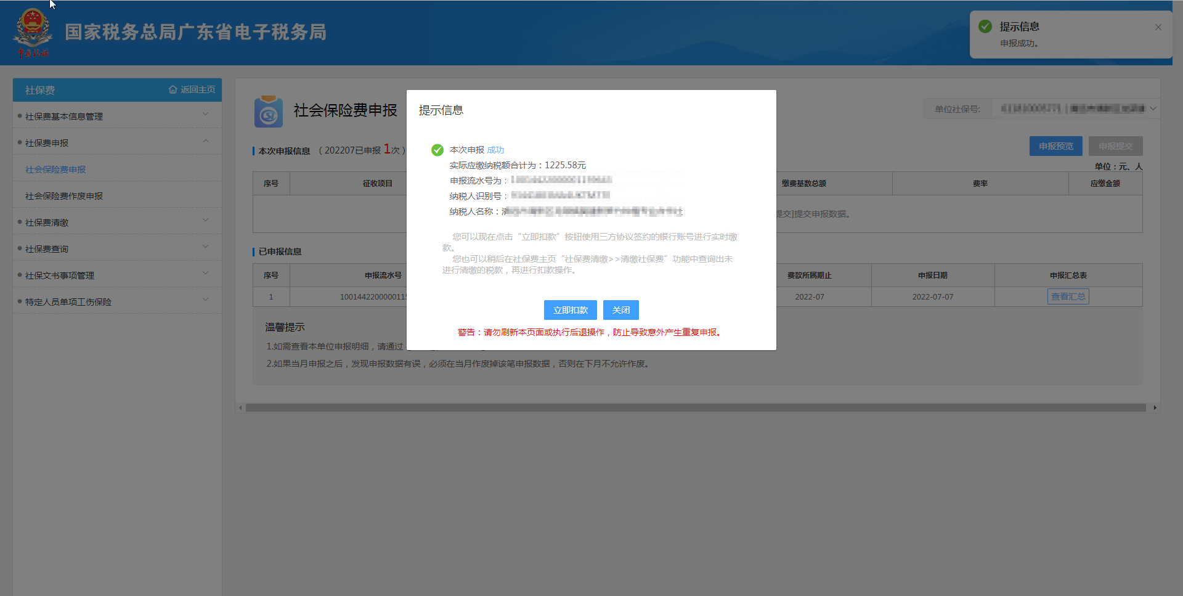Click the green checkmark in dialog
Screen dimensions: 1183x596
click(437, 150)
